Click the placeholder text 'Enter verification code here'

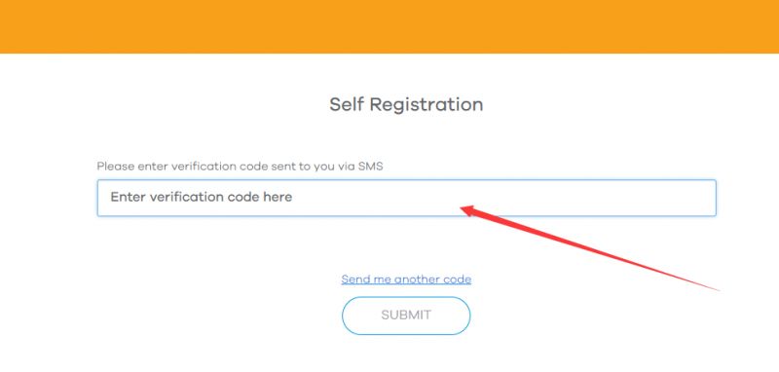point(202,197)
